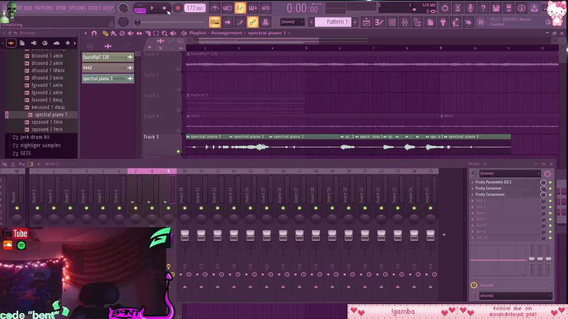The height and width of the screenshot is (319, 568).
Task: Open the shopping cart content library icon
Action: click(x=481, y=22)
